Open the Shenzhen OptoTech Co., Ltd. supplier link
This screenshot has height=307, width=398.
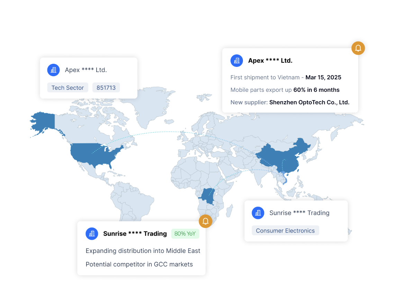[x=309, y=102]
